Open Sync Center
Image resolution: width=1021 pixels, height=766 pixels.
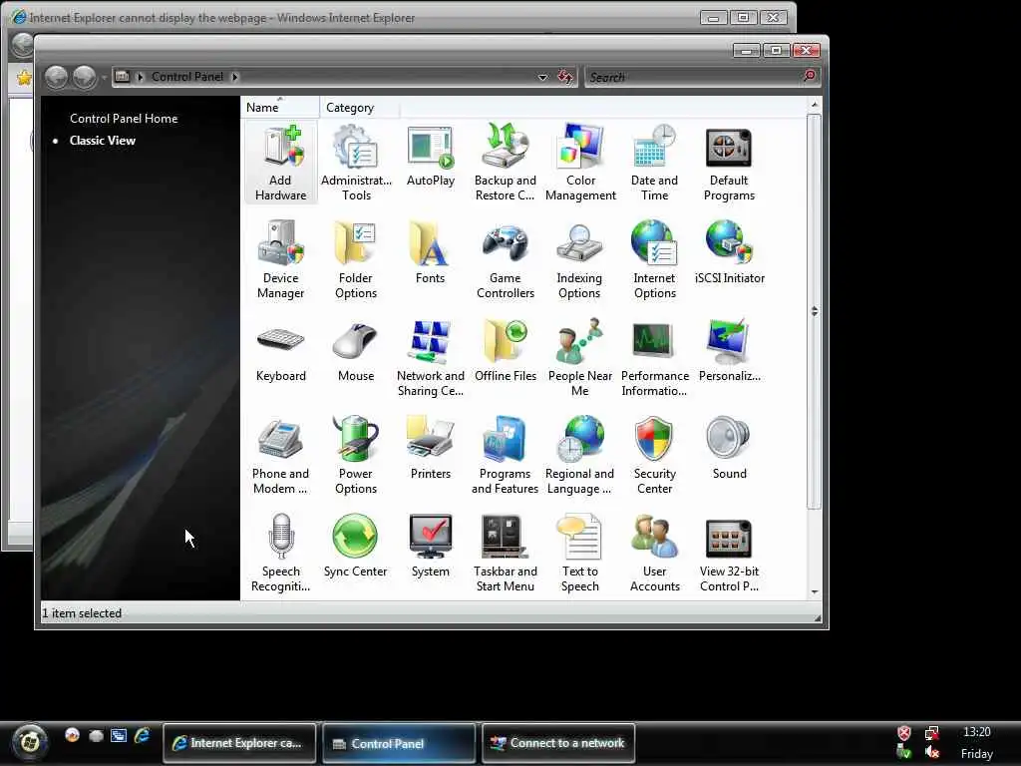[356, 548]
